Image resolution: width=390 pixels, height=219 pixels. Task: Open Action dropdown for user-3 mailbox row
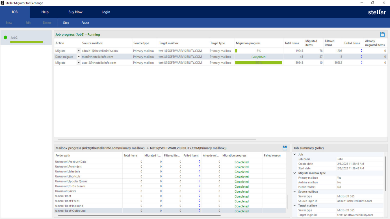(x=79, y=63)
